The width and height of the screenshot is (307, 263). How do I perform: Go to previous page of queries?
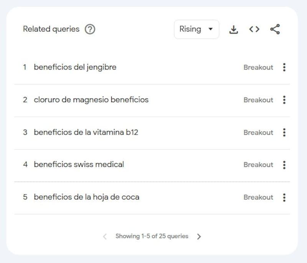[x=105, y=237]
